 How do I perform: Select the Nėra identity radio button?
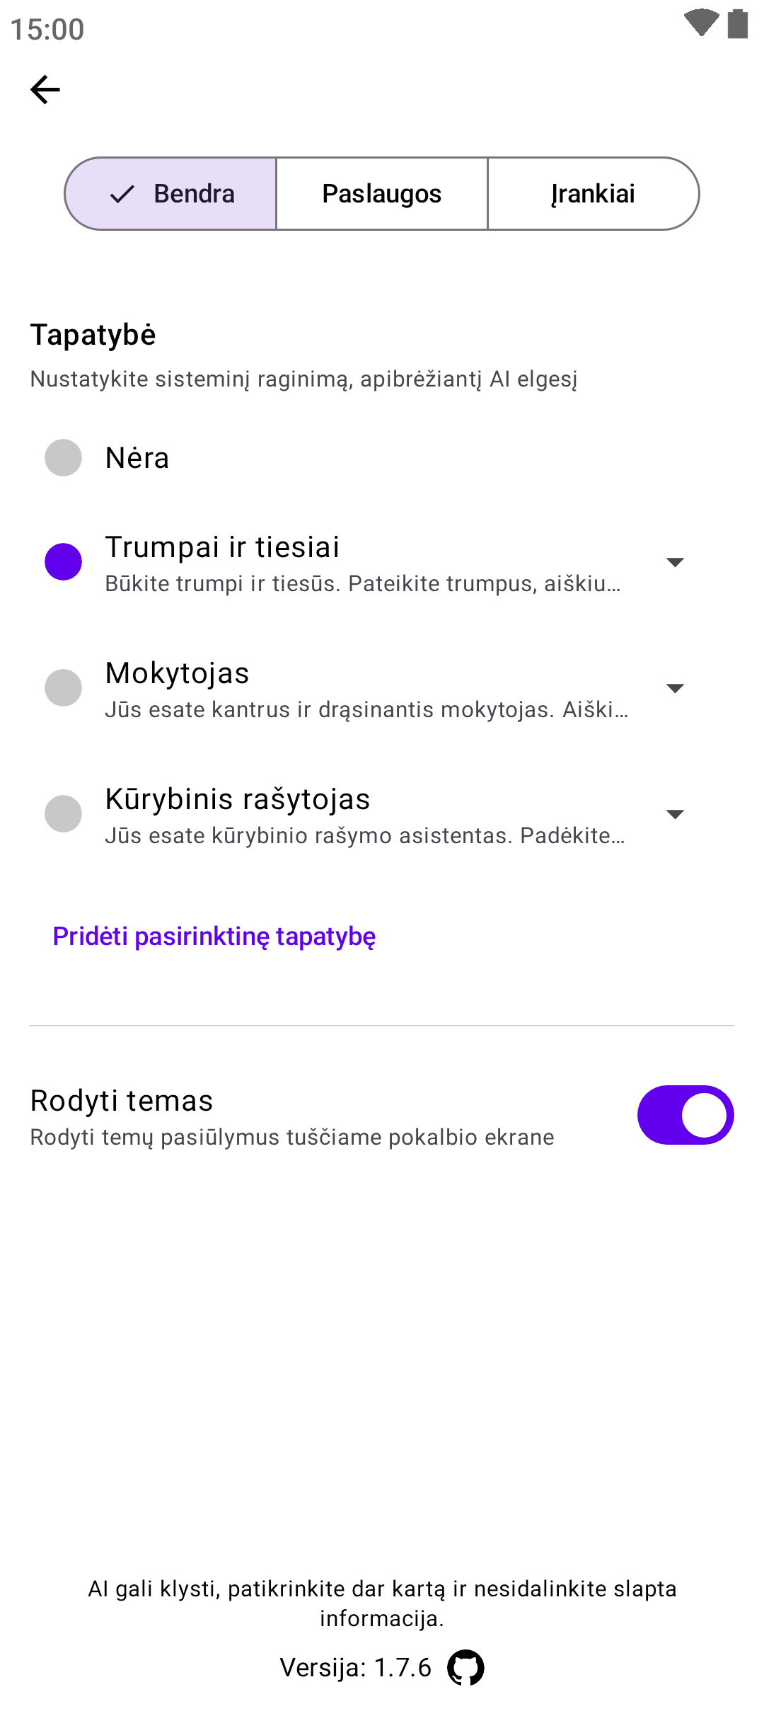(x=64, y=458)
